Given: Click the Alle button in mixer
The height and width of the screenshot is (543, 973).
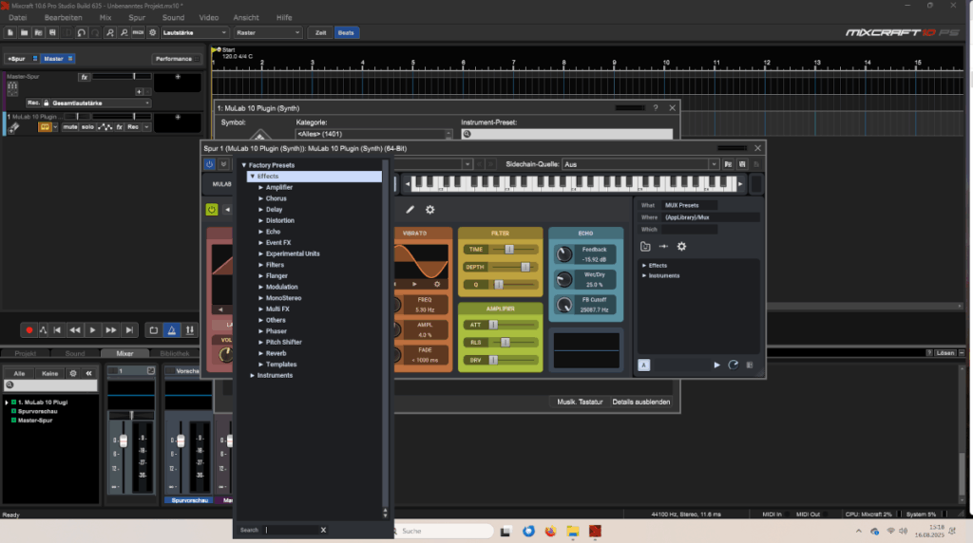Looking at the screenshot, I should click(19, 373).
